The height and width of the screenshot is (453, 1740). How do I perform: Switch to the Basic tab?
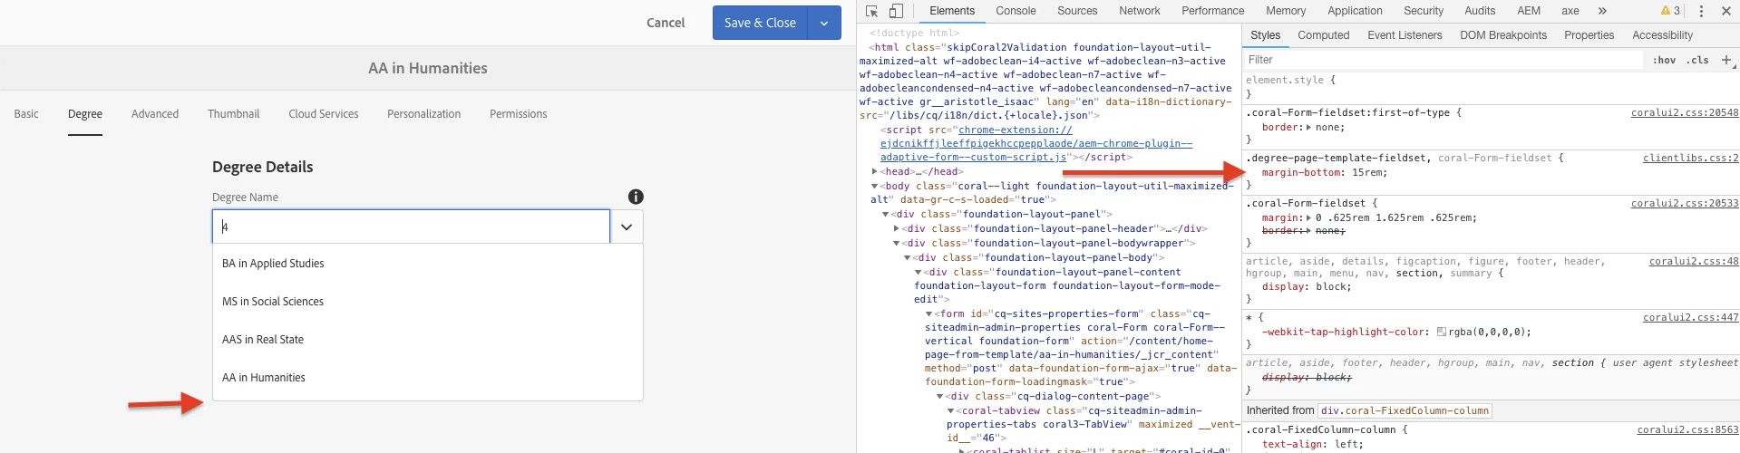click(x=26, y=114)
